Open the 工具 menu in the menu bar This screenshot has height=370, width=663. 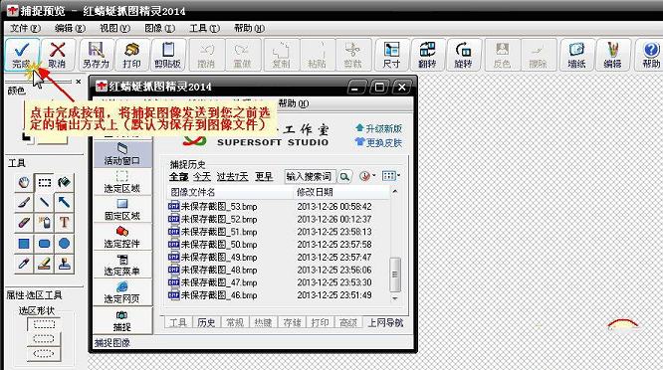(204, 28)
